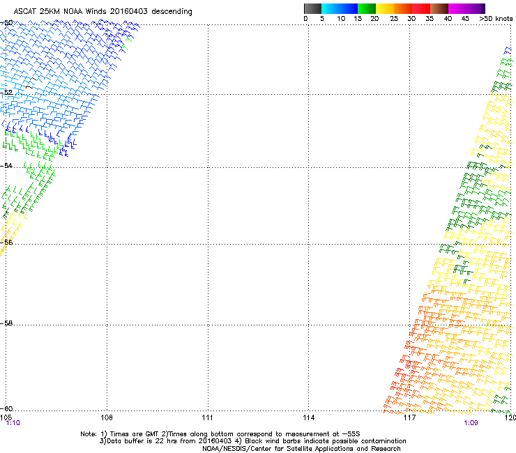Click the latitude label '-60'
The height and width of the screenshot is (453, 516).
(x=6, y=408)
